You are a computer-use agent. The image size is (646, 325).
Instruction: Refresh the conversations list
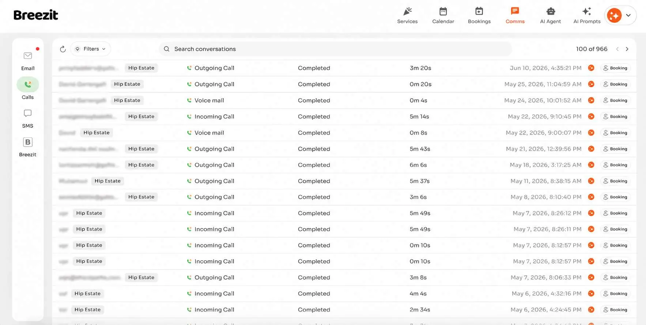pos(63,49)
